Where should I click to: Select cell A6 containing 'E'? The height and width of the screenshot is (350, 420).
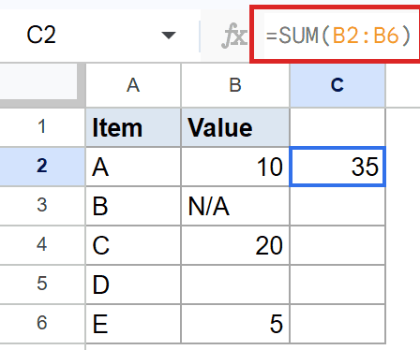pyautogui.click(x=133, y=324)
